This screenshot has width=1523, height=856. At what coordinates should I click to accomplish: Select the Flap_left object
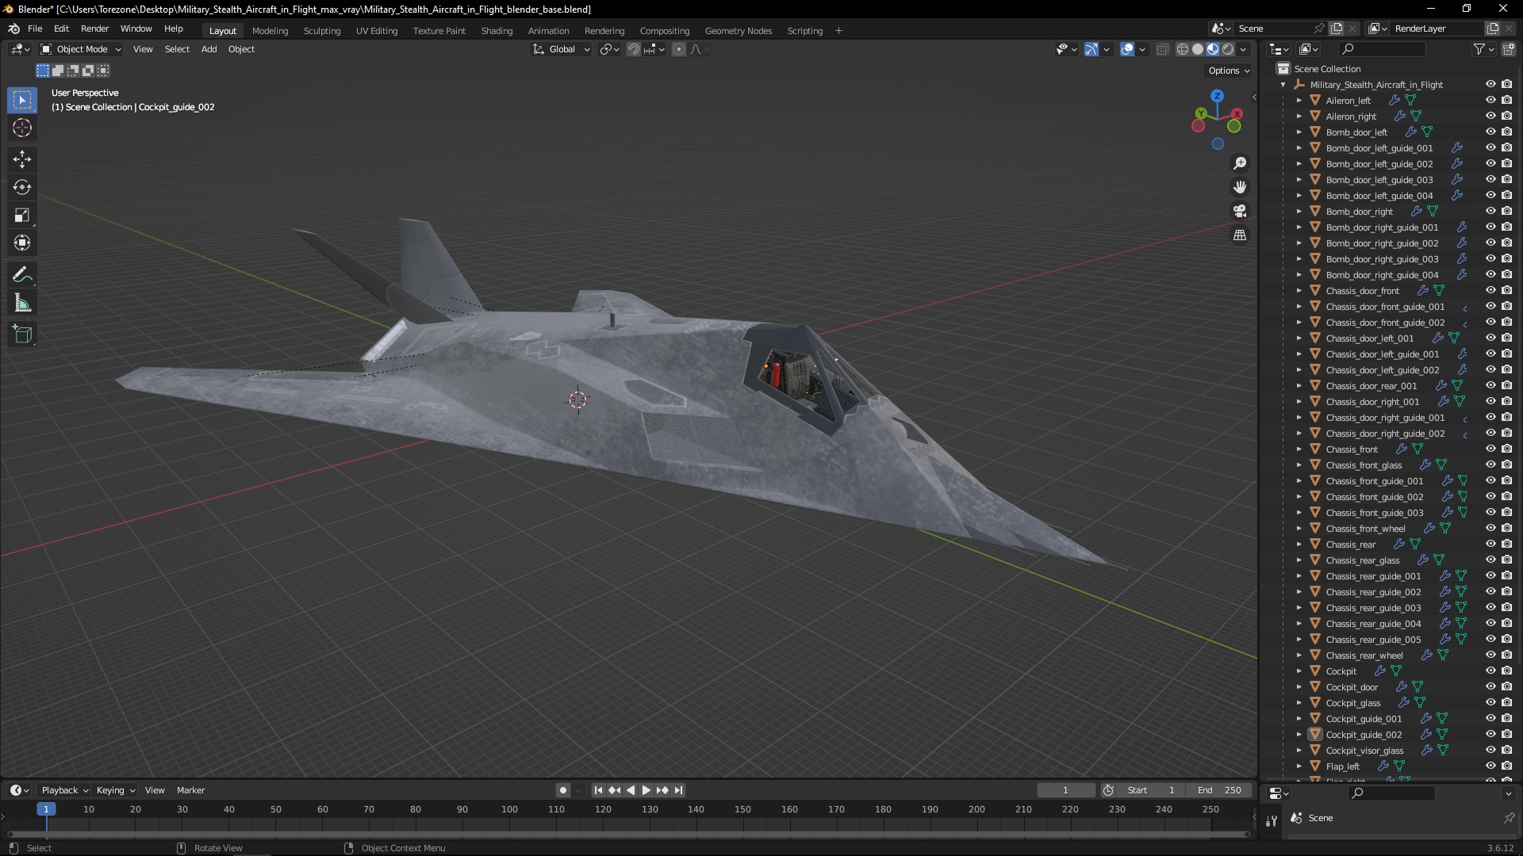pyautogui.click(x=1342, y=766)
